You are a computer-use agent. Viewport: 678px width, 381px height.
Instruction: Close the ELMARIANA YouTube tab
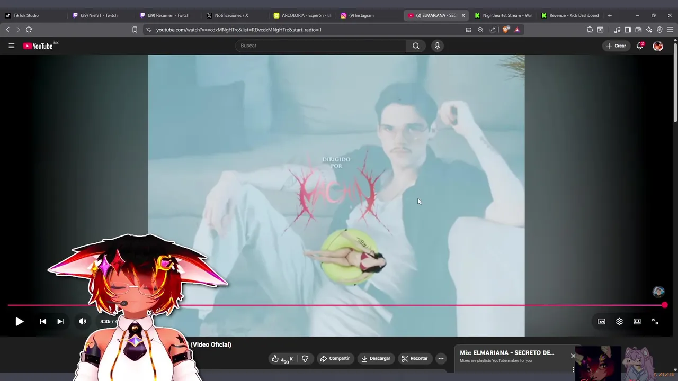[463, 15]
